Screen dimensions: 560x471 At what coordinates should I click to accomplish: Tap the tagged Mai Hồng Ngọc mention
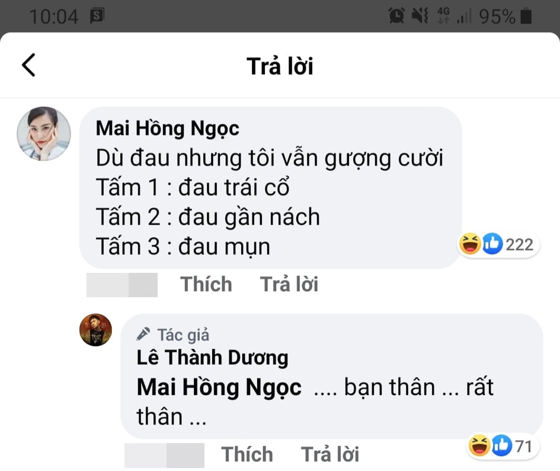(219, 388)
